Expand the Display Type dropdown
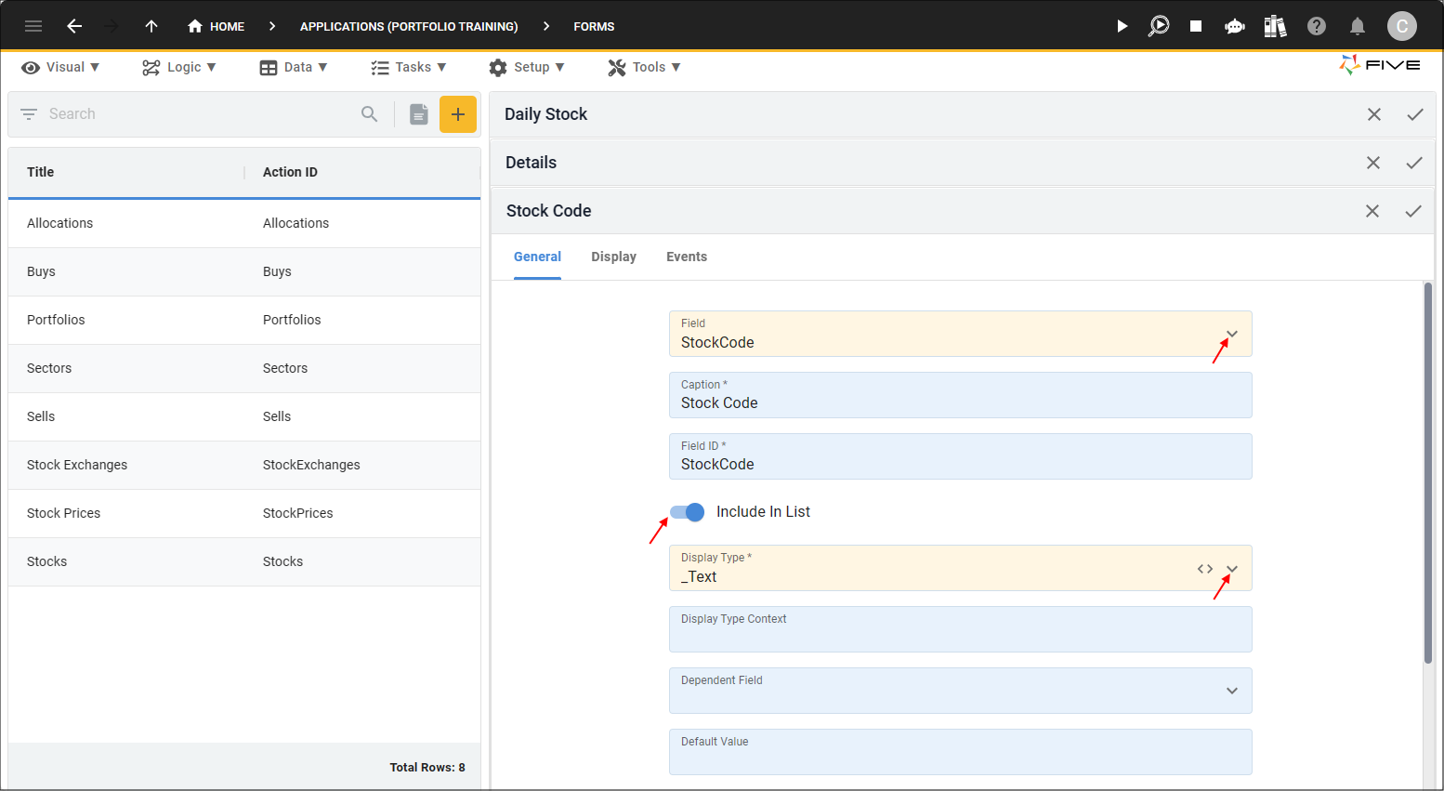The image size is (1444, 791). tap(1232, 569)
